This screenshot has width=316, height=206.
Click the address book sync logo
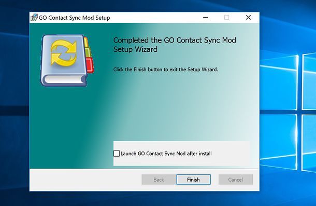67,60
